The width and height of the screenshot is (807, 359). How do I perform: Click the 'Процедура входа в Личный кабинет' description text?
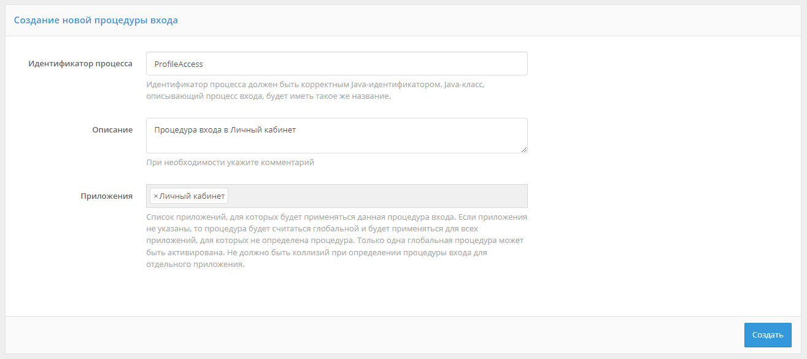[225, 129]
